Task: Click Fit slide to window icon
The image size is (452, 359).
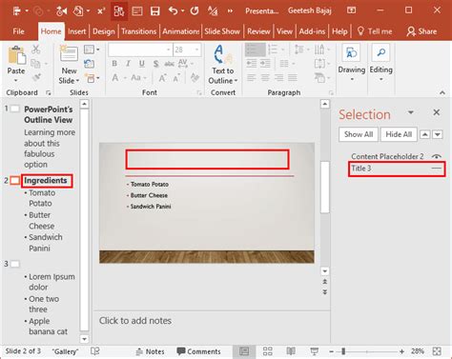Action: [x=437, y=351]
